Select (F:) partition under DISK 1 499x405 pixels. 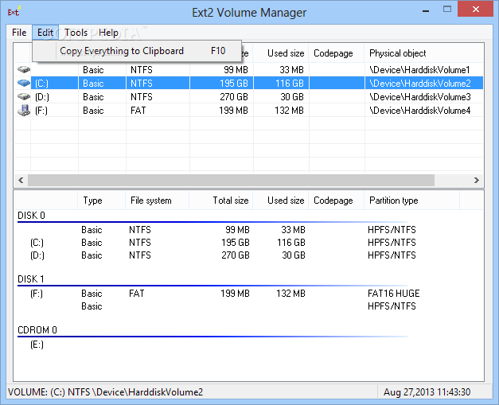[x=37, y=294]
